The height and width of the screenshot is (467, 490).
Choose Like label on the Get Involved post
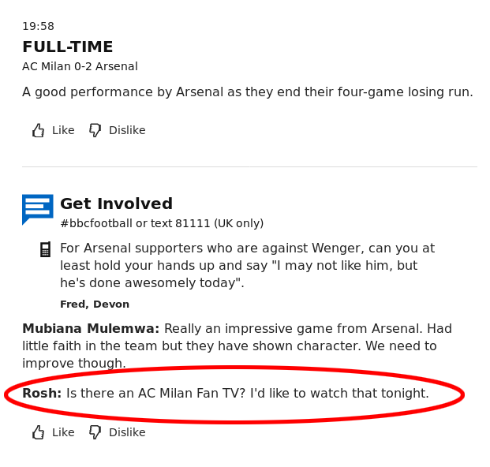coord(63,432)
